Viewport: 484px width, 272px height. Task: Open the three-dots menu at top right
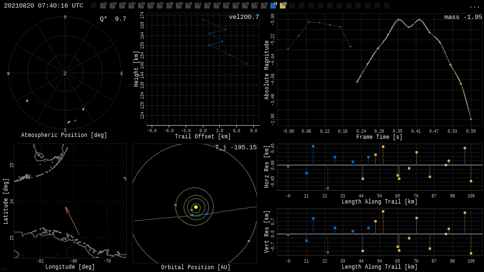click(474, 7)
